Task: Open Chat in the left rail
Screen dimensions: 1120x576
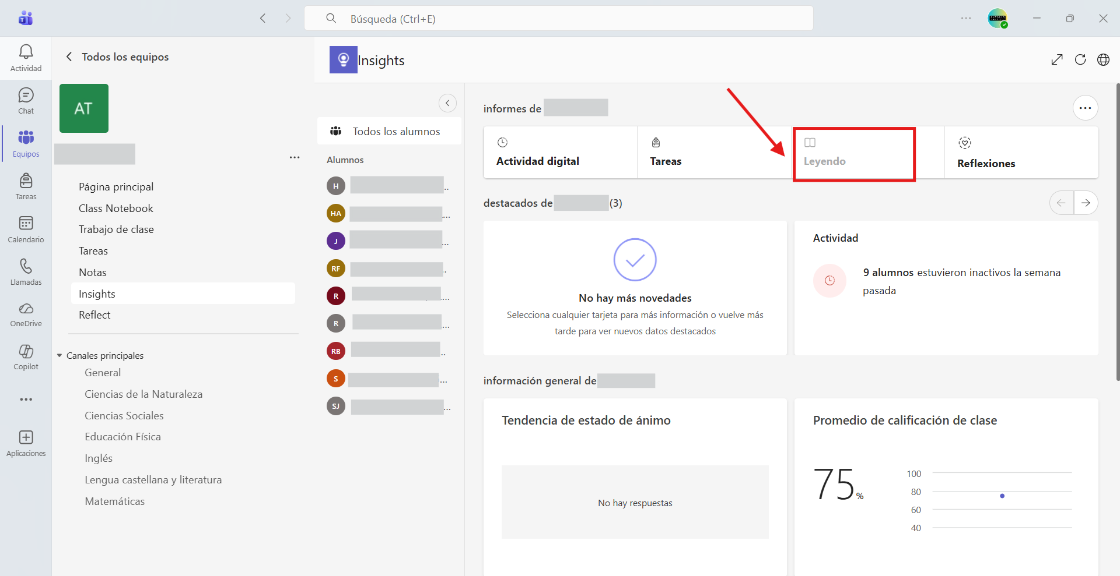Action: coord(26,101)
